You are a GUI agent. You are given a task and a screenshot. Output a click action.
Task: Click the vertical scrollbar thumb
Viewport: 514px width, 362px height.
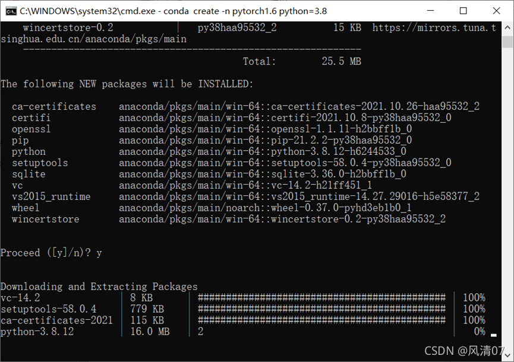tap(507, 42)
